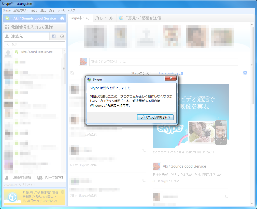Click the ad feedback link この広告についてのご意見
257x209 pixels.
[x=183, y=152]
